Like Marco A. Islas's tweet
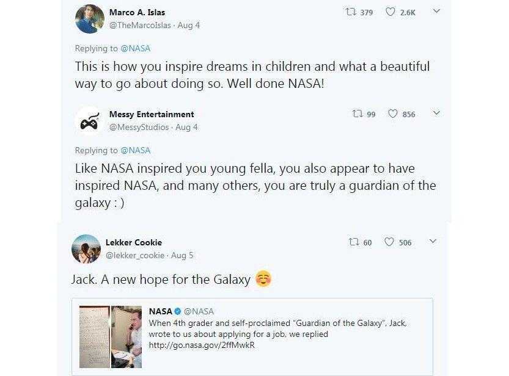The height and width of the screenshot is (376, 509). 390,12
